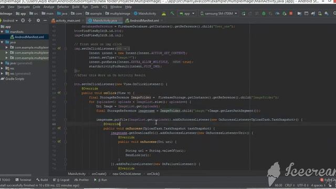
Task: Open the SDK Manager icon
Action: pos(327,14)
